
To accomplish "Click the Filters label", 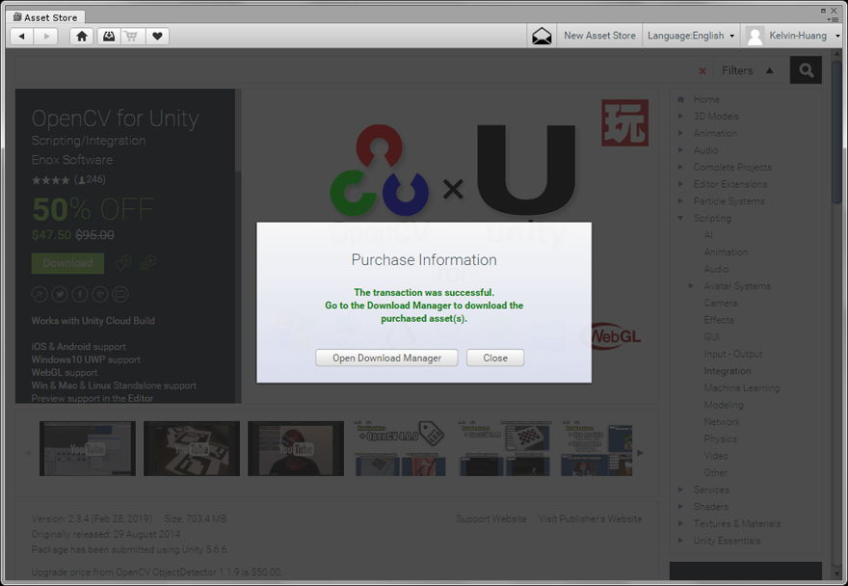I will tap(737, 70).
